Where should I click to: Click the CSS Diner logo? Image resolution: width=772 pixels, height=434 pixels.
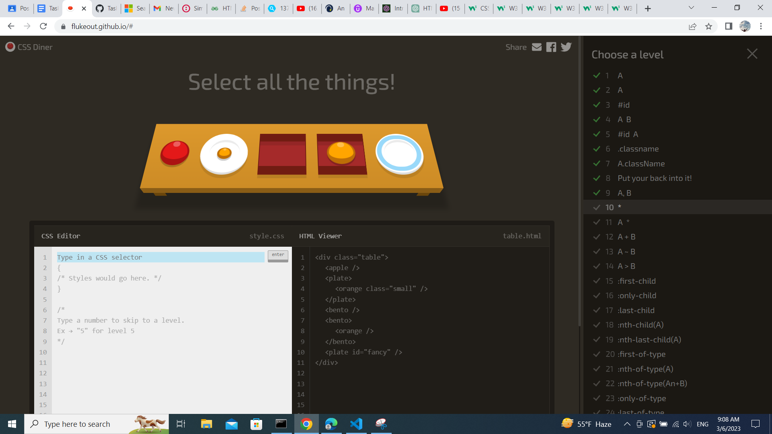[x=29, y=47]
